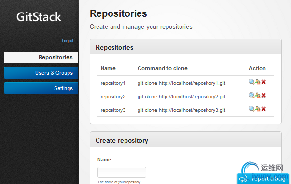Delete repository1 with the red X
291x184 pixels.
[263, 82]
